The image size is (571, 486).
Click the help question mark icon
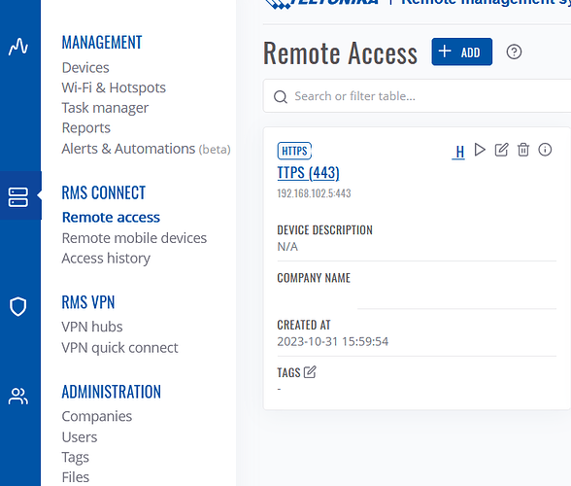514,52
